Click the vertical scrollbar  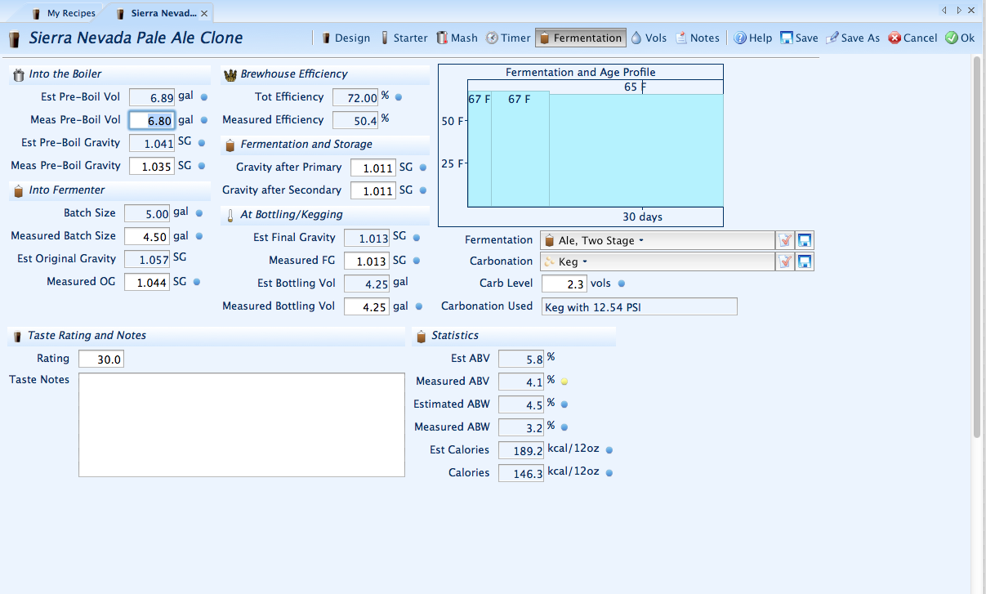point(977,245)
